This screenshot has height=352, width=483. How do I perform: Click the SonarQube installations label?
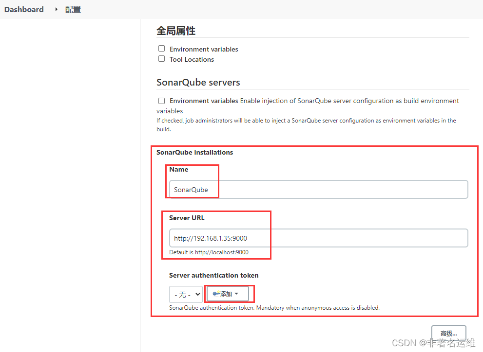[194, 152]
